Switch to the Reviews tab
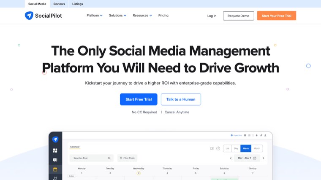Viewport: 321px width, 180px height. [x=59, y=4]
